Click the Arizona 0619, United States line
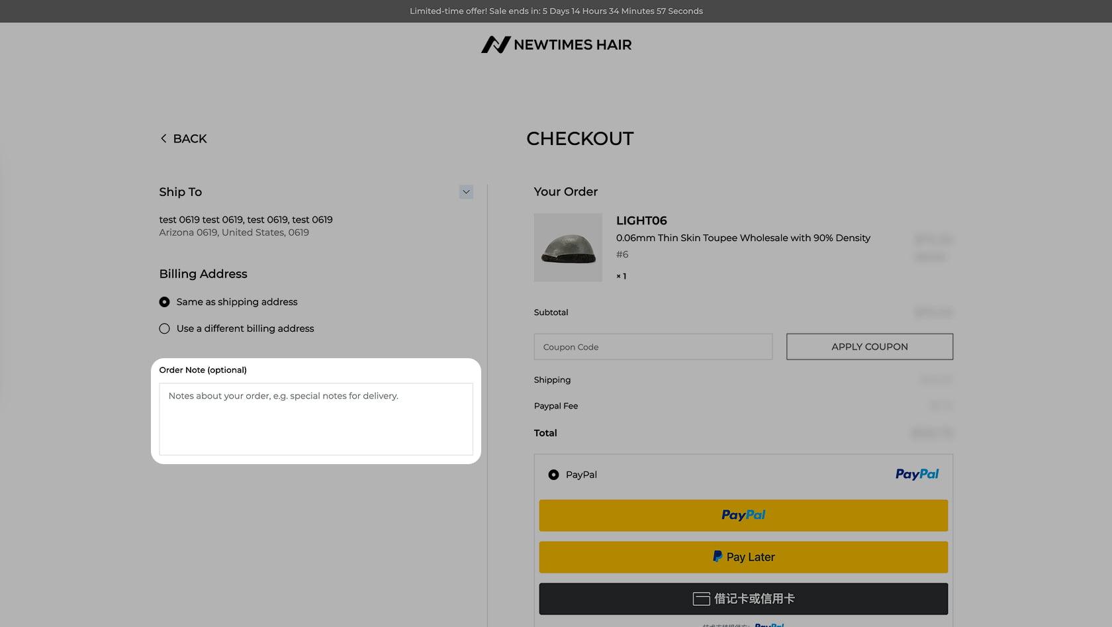 (x=234, y=232)
